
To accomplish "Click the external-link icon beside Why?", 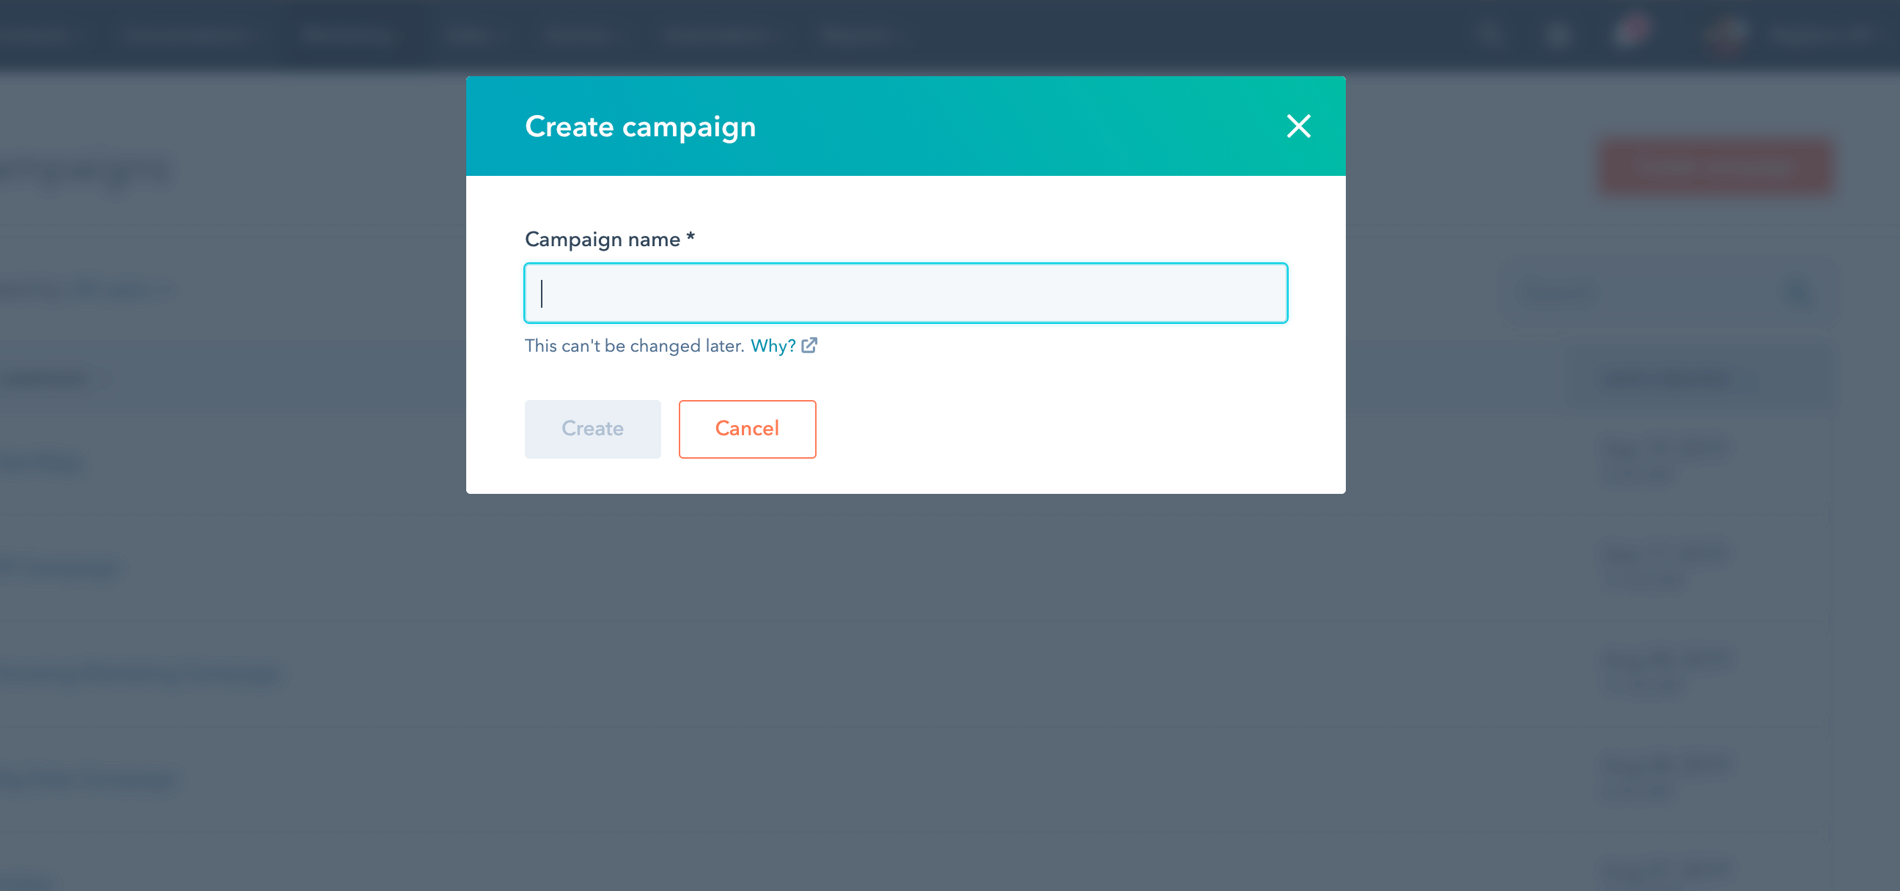I will coord(809,345).
